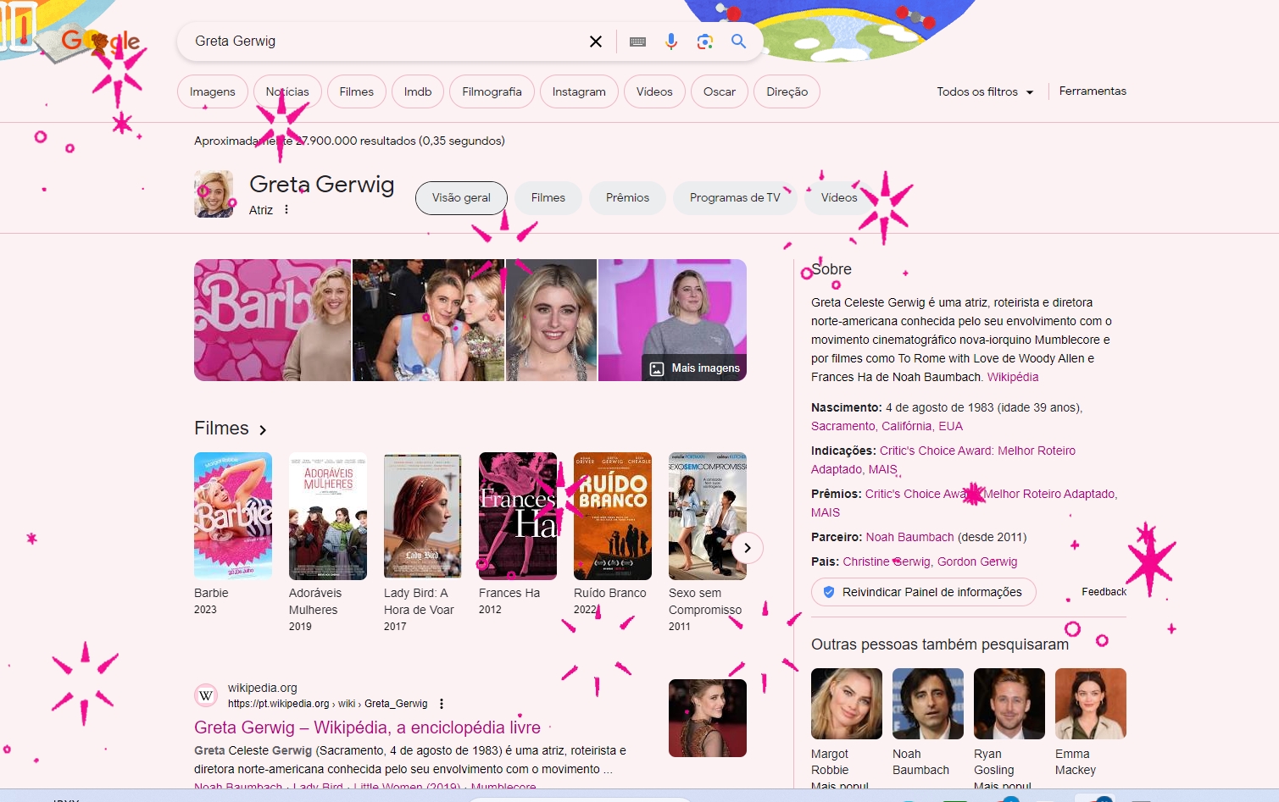Expand the Filmes section heading arrow
The width and height of the screenshot is (1279, 802).
point(263,429)
